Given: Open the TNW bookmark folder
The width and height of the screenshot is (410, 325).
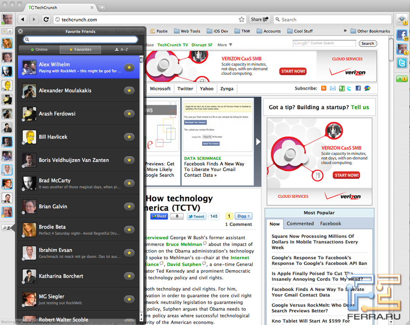Looking at the screenshot, I should point(242,31).
